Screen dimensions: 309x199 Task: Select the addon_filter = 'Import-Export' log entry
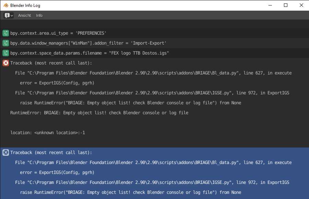(88, 43)
